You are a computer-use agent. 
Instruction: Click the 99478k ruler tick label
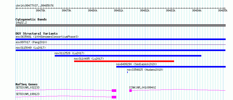(x=41, y=10)
